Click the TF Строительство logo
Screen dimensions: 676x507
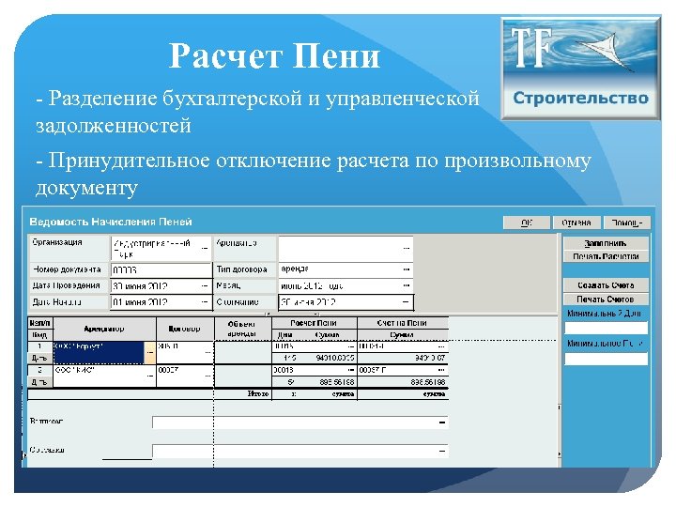click(580, 69)
